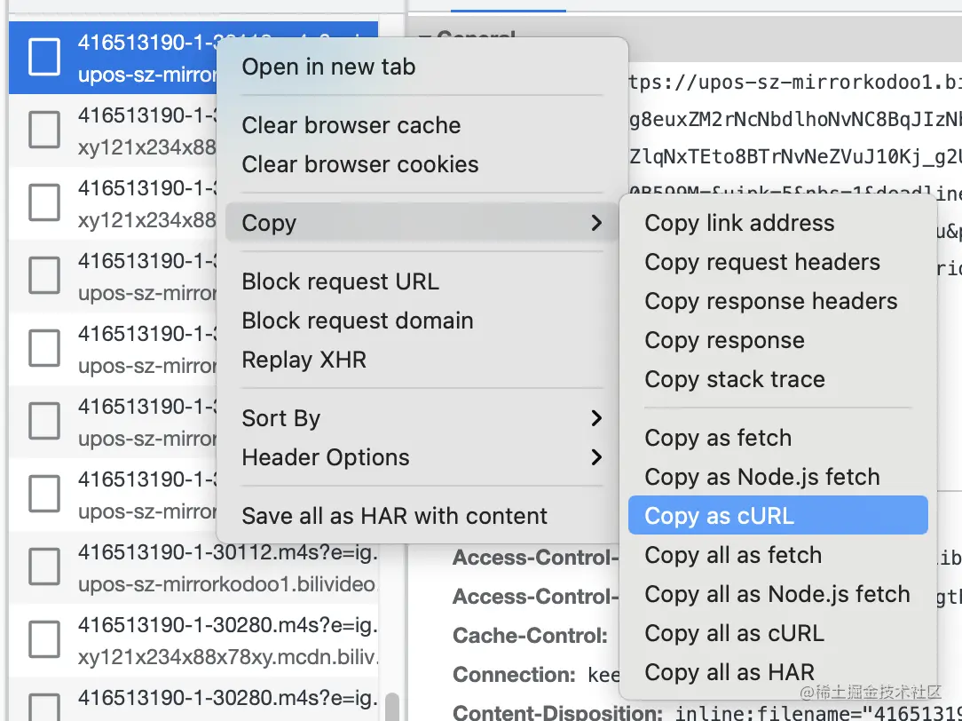The width and height of the screenshot is (962, 721).
Task: Choose Open in new tab
Action: [x=328, y=67]
